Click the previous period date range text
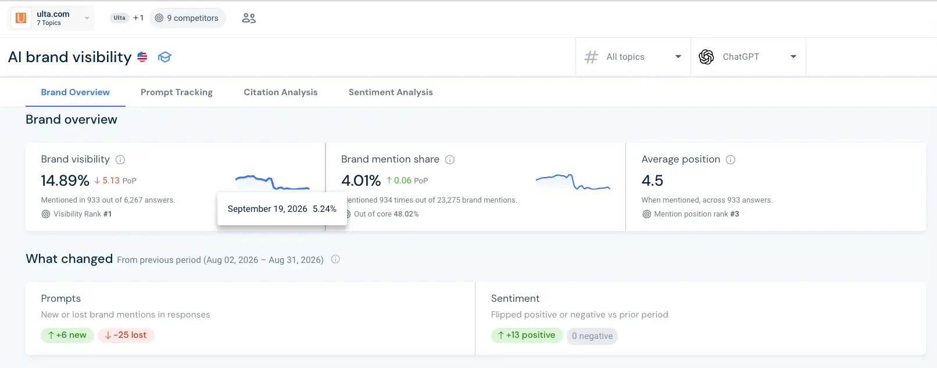 [220, 260]
